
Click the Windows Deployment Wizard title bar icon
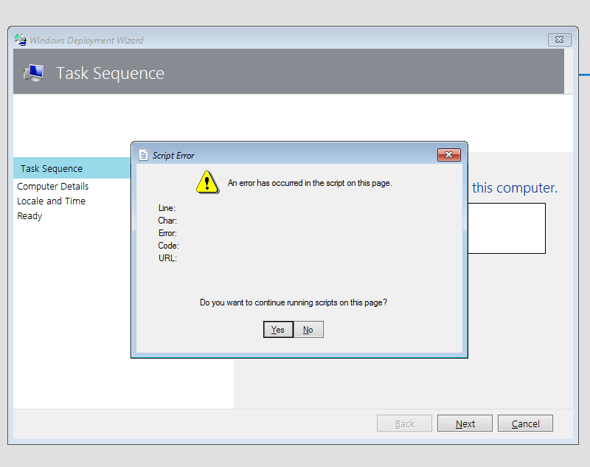21,40
